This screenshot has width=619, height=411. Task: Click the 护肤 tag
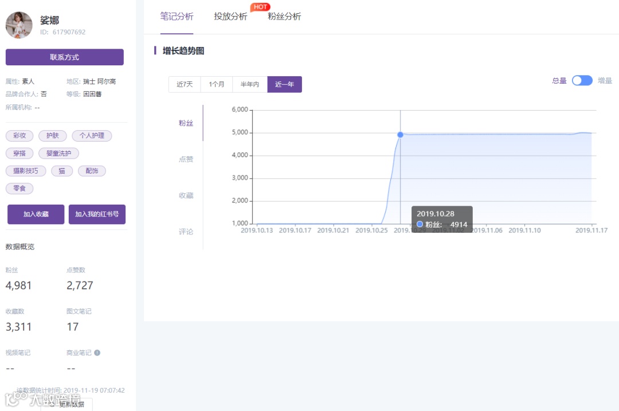(x=53, y=135)
